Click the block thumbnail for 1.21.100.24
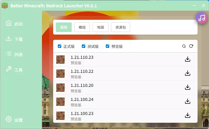This screenshot has height=129, width=209. pos(60,102)
